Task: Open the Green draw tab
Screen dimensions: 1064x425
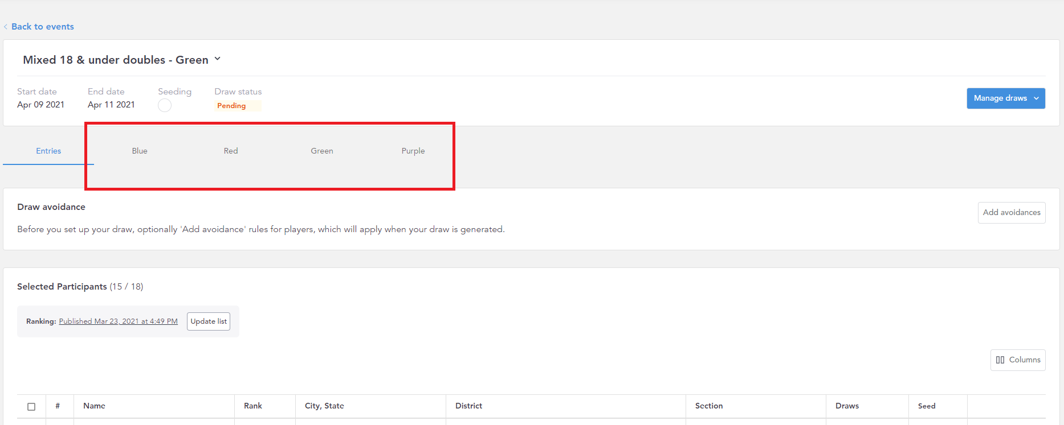Action: pyautogui.click(x=322, y=151)
